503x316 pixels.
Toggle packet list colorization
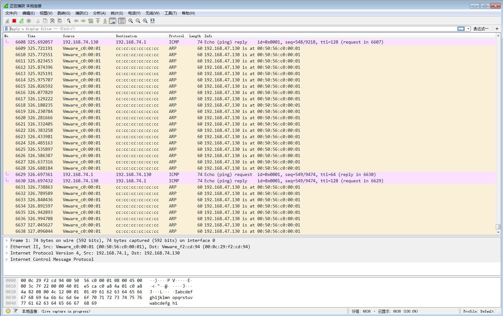click(122, 21)
